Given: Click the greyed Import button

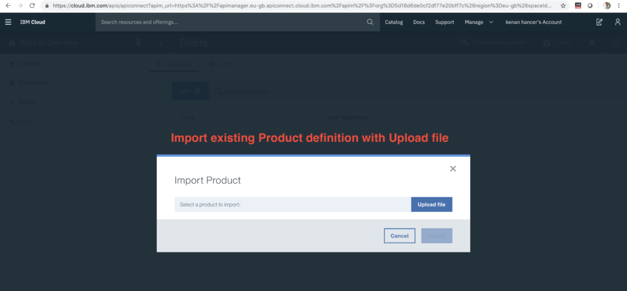Looking at the screenshot, I should coord(437,236).
